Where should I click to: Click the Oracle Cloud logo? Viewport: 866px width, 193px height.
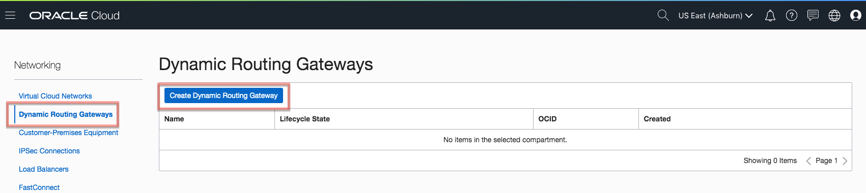(74, 16)
